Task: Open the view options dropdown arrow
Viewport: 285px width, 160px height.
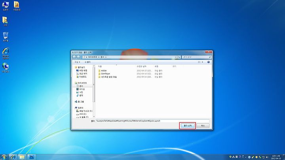Action: (202, 62)
